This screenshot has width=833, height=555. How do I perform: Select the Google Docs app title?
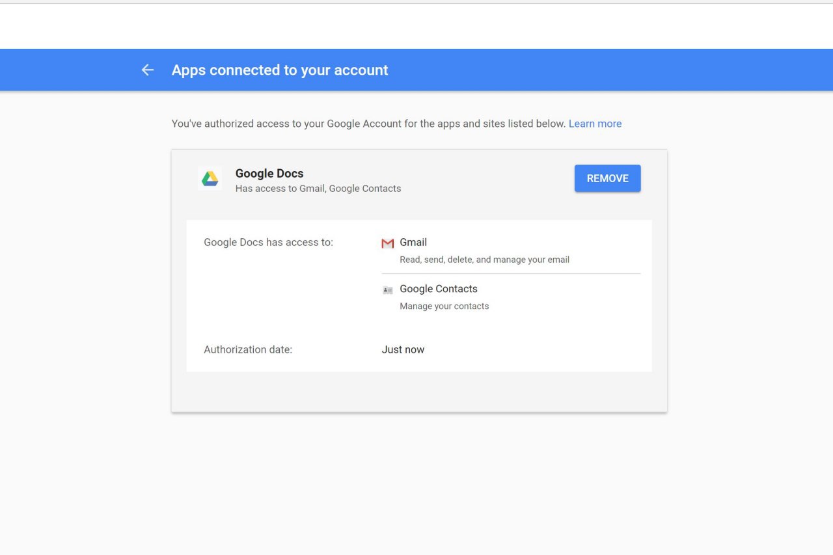(x=269, y=173)
